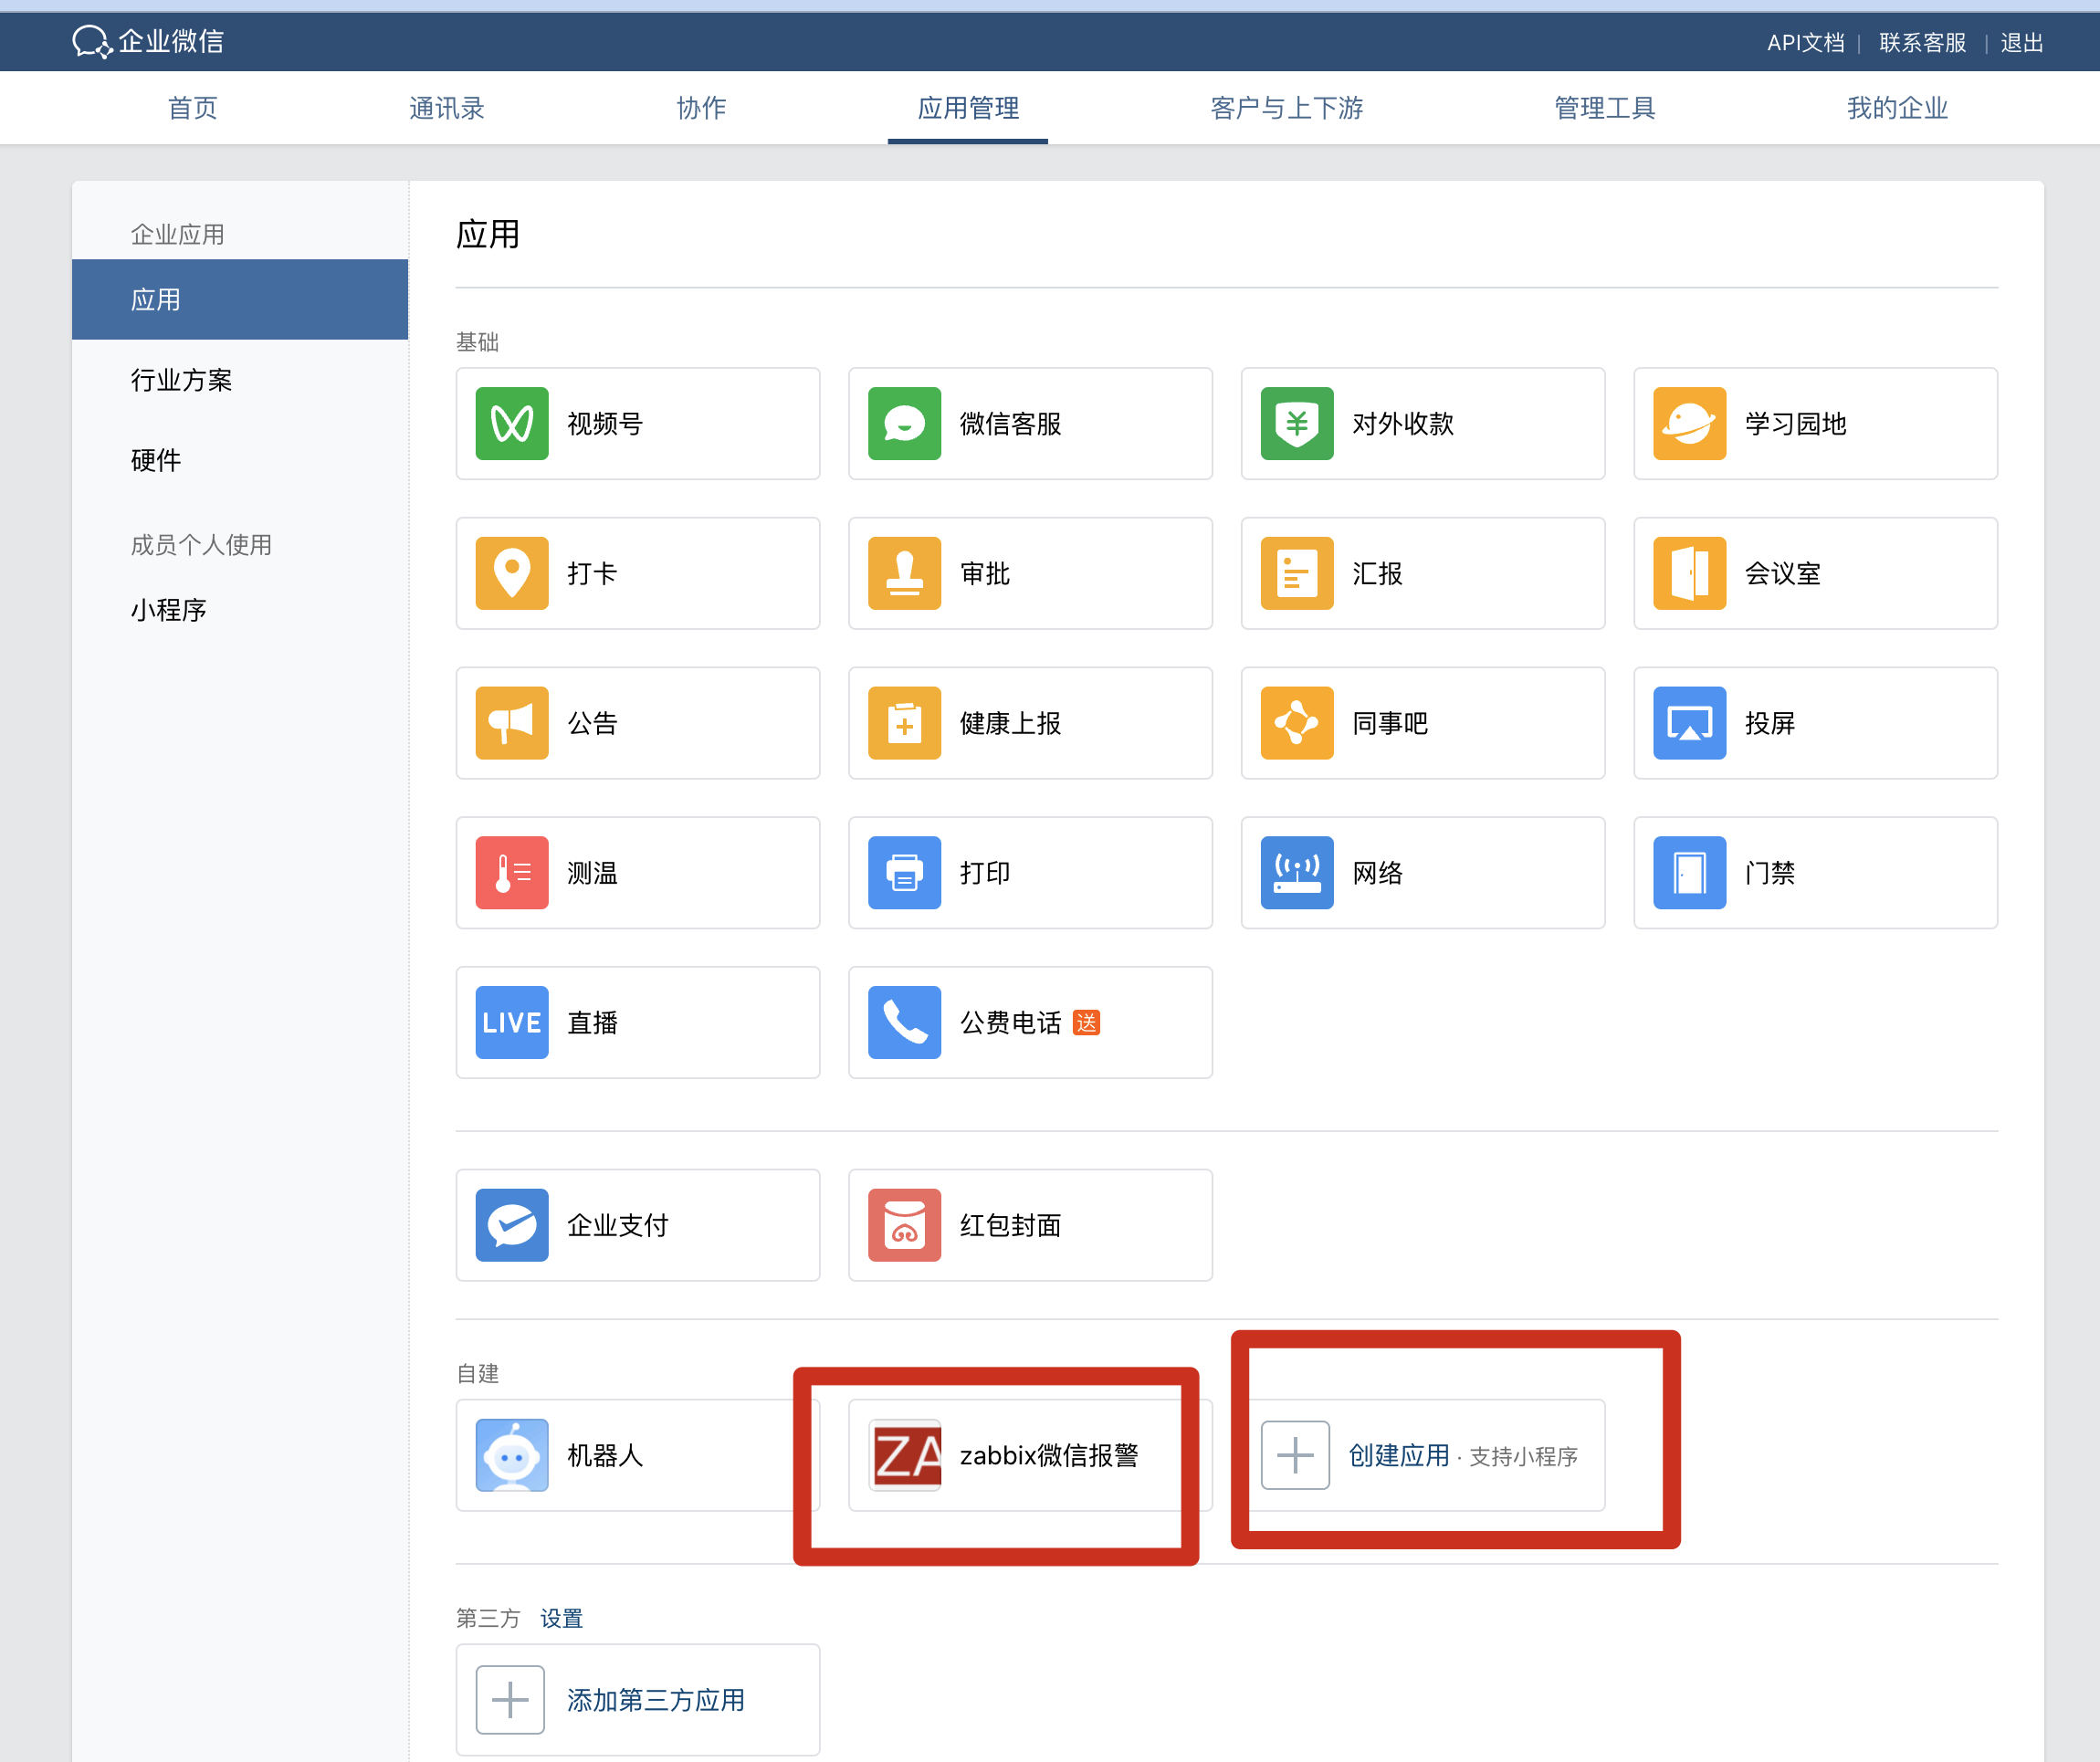Select 小程序 in the sidebar
The width and height of the screenshot is (2100, 1762).
168,610
